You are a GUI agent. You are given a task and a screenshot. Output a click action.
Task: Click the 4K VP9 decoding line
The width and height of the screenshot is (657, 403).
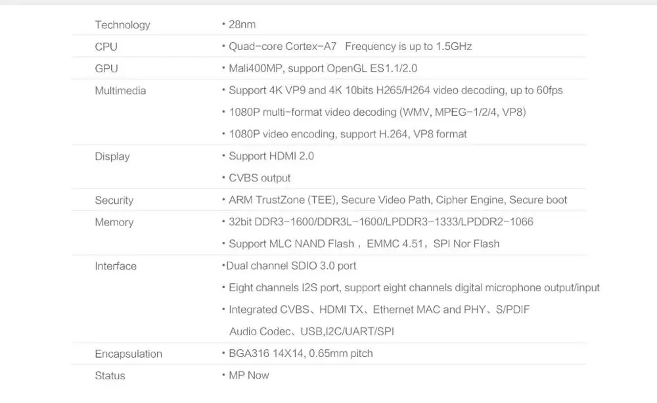pyautogui.click(x=396, y=90)
